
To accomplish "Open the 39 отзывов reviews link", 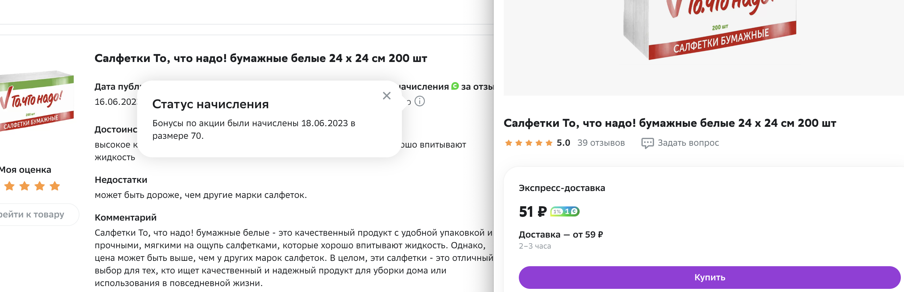I will (x=601, y=143).
